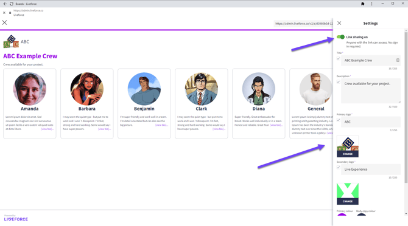Image resolution: width=408 pixels, height=226 pixels.
Task: Click the ABC blocks logo in header
Action: click(x=11, y=41)
